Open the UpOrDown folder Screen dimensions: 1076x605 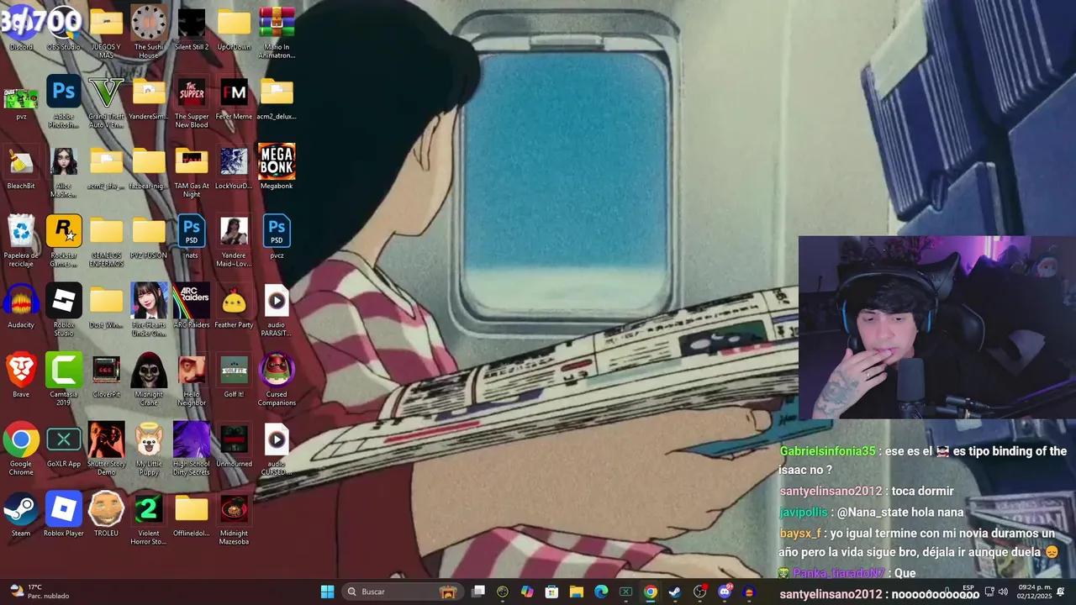234,29
